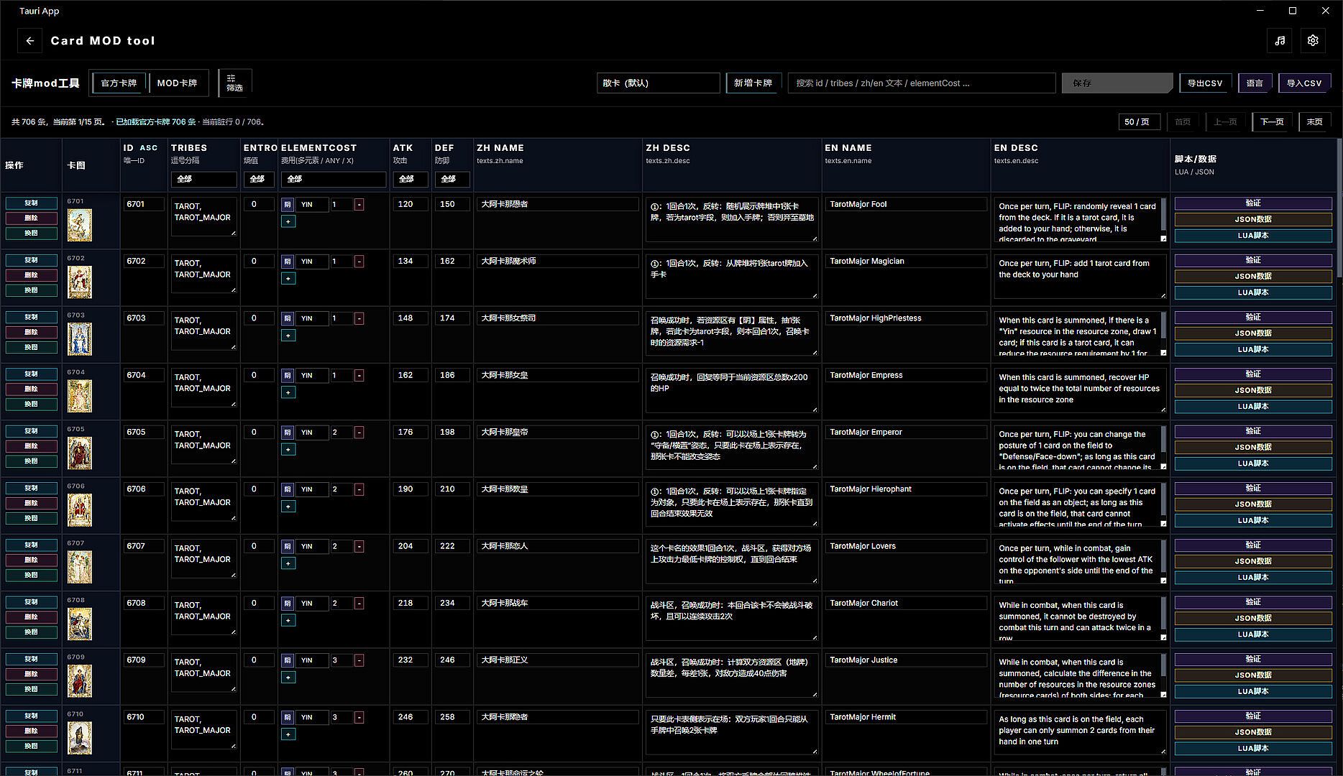Click the ATK value field of card 6701
Screen dimensions: 1343x776
(x=411, y=204)
